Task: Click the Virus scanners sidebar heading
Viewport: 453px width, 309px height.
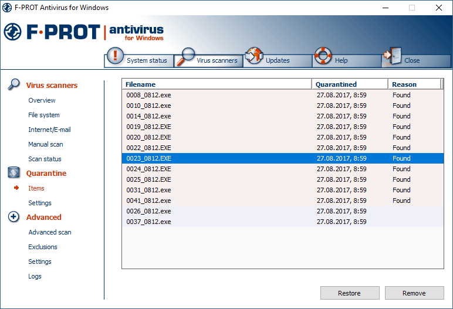Action: tap(52, 85)
